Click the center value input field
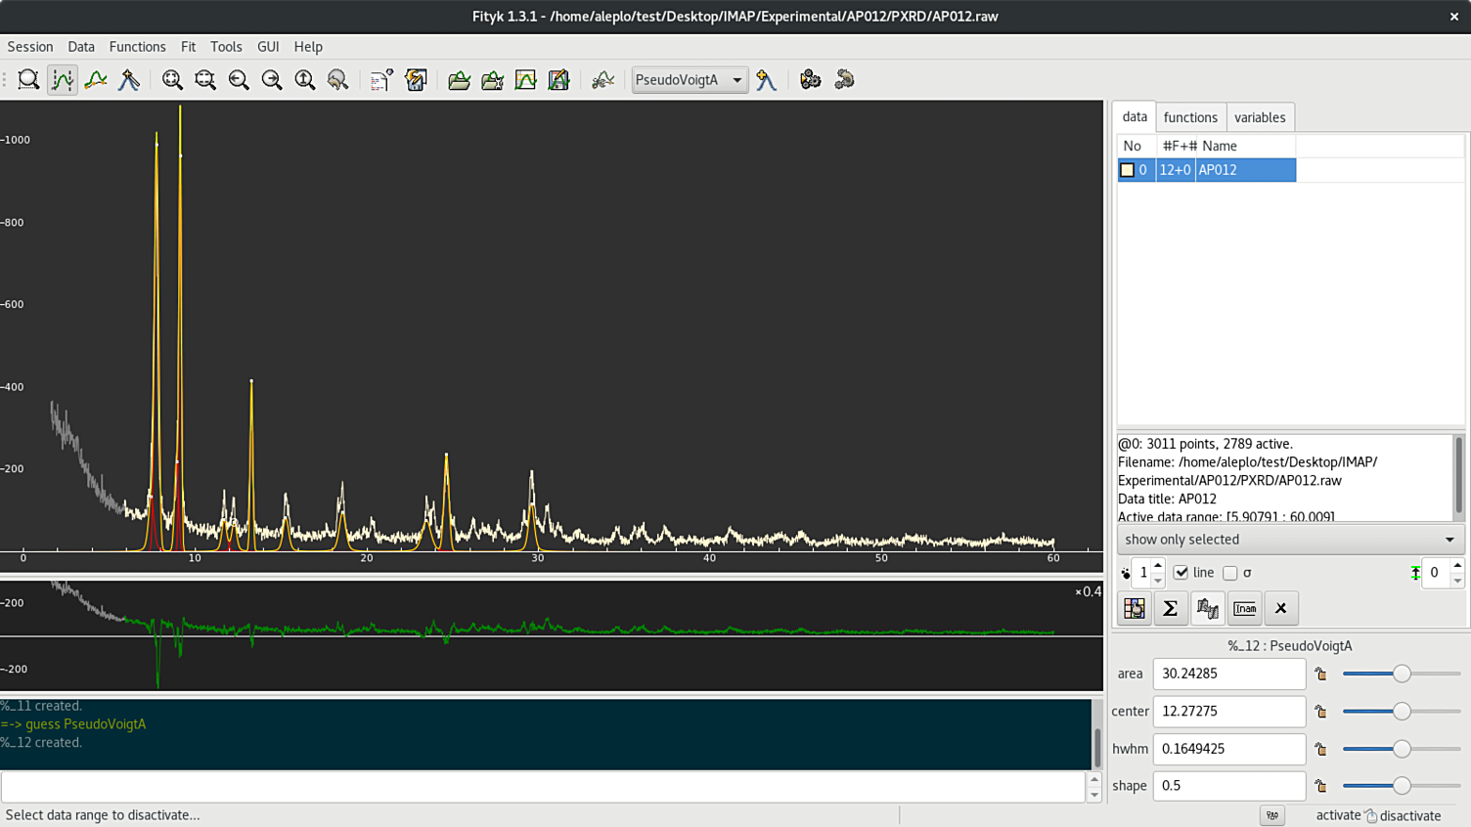The height and width of the screenshot is (827, 1471). [x=1228, y=711]
